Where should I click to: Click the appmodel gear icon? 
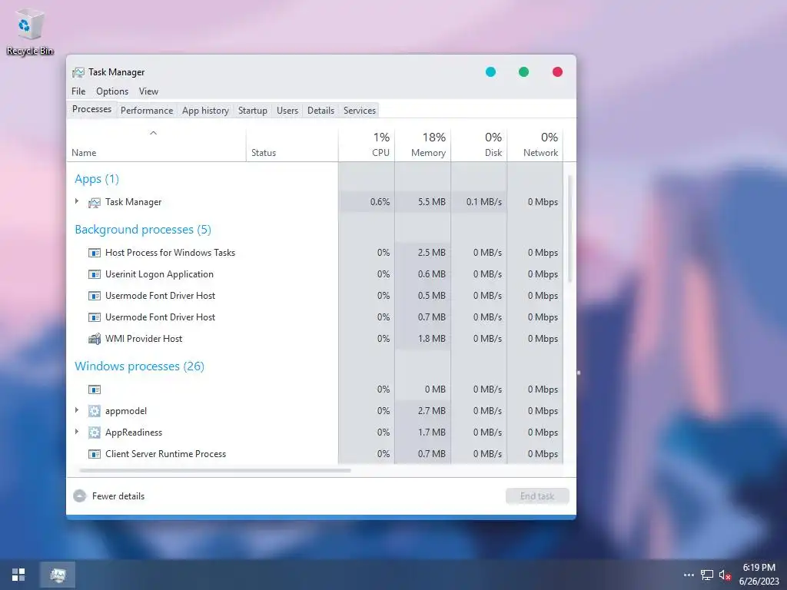95,411
